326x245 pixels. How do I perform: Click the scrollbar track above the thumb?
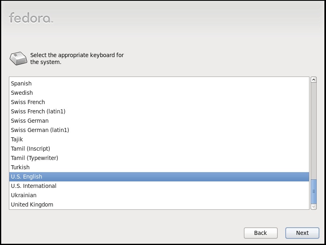(313, 131)
